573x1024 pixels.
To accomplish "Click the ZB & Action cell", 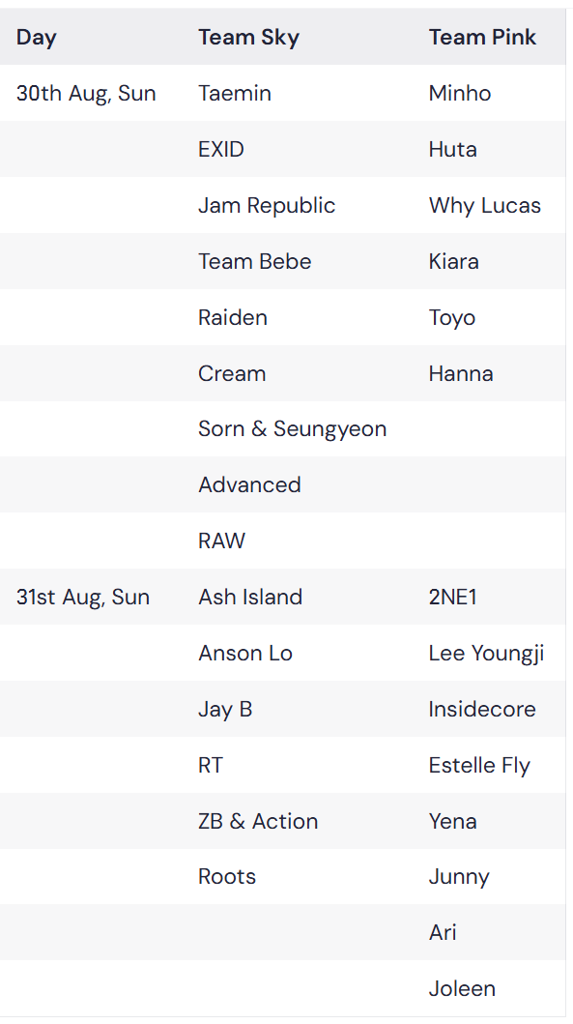I will [258, 821].
